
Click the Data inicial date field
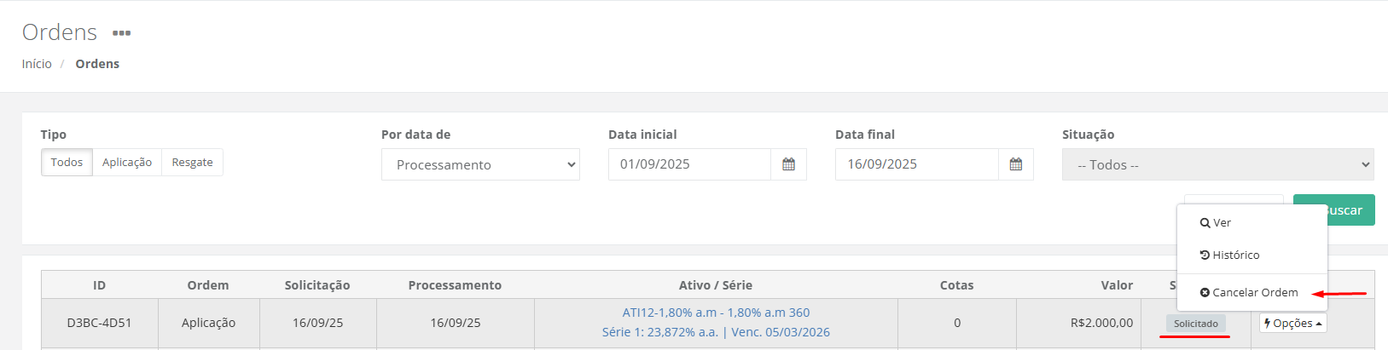(689, 164)
